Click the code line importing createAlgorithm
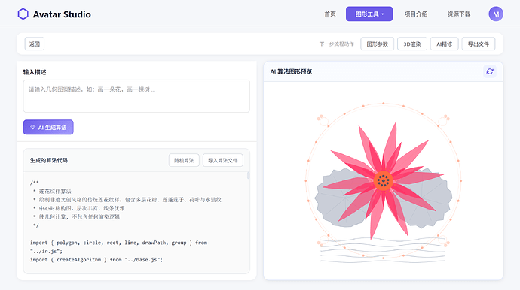 (96, 260)
